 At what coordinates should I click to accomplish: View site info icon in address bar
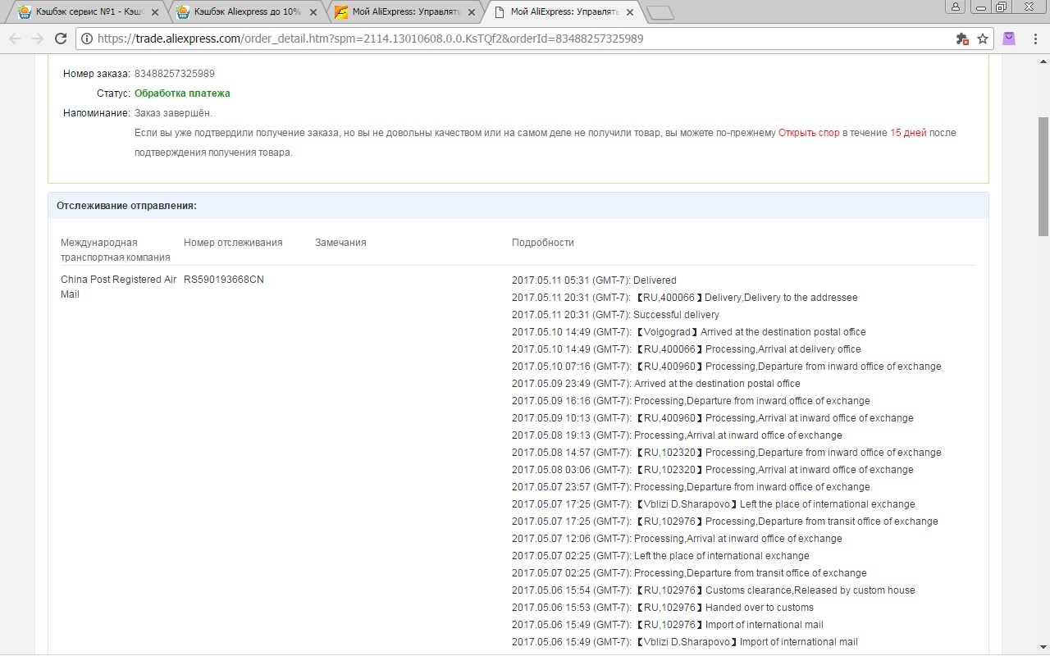click(x=86, y=39)
